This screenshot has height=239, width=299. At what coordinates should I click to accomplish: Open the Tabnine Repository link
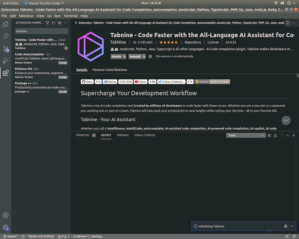[193, 42]
